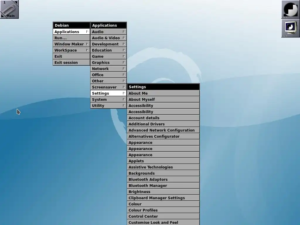This screenshot has height=225, width=300.
Task: Open Backgrounds settings
Action: [163, 173]
